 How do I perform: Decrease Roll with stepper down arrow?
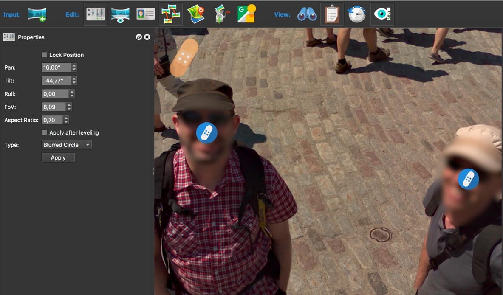(72, 96)
